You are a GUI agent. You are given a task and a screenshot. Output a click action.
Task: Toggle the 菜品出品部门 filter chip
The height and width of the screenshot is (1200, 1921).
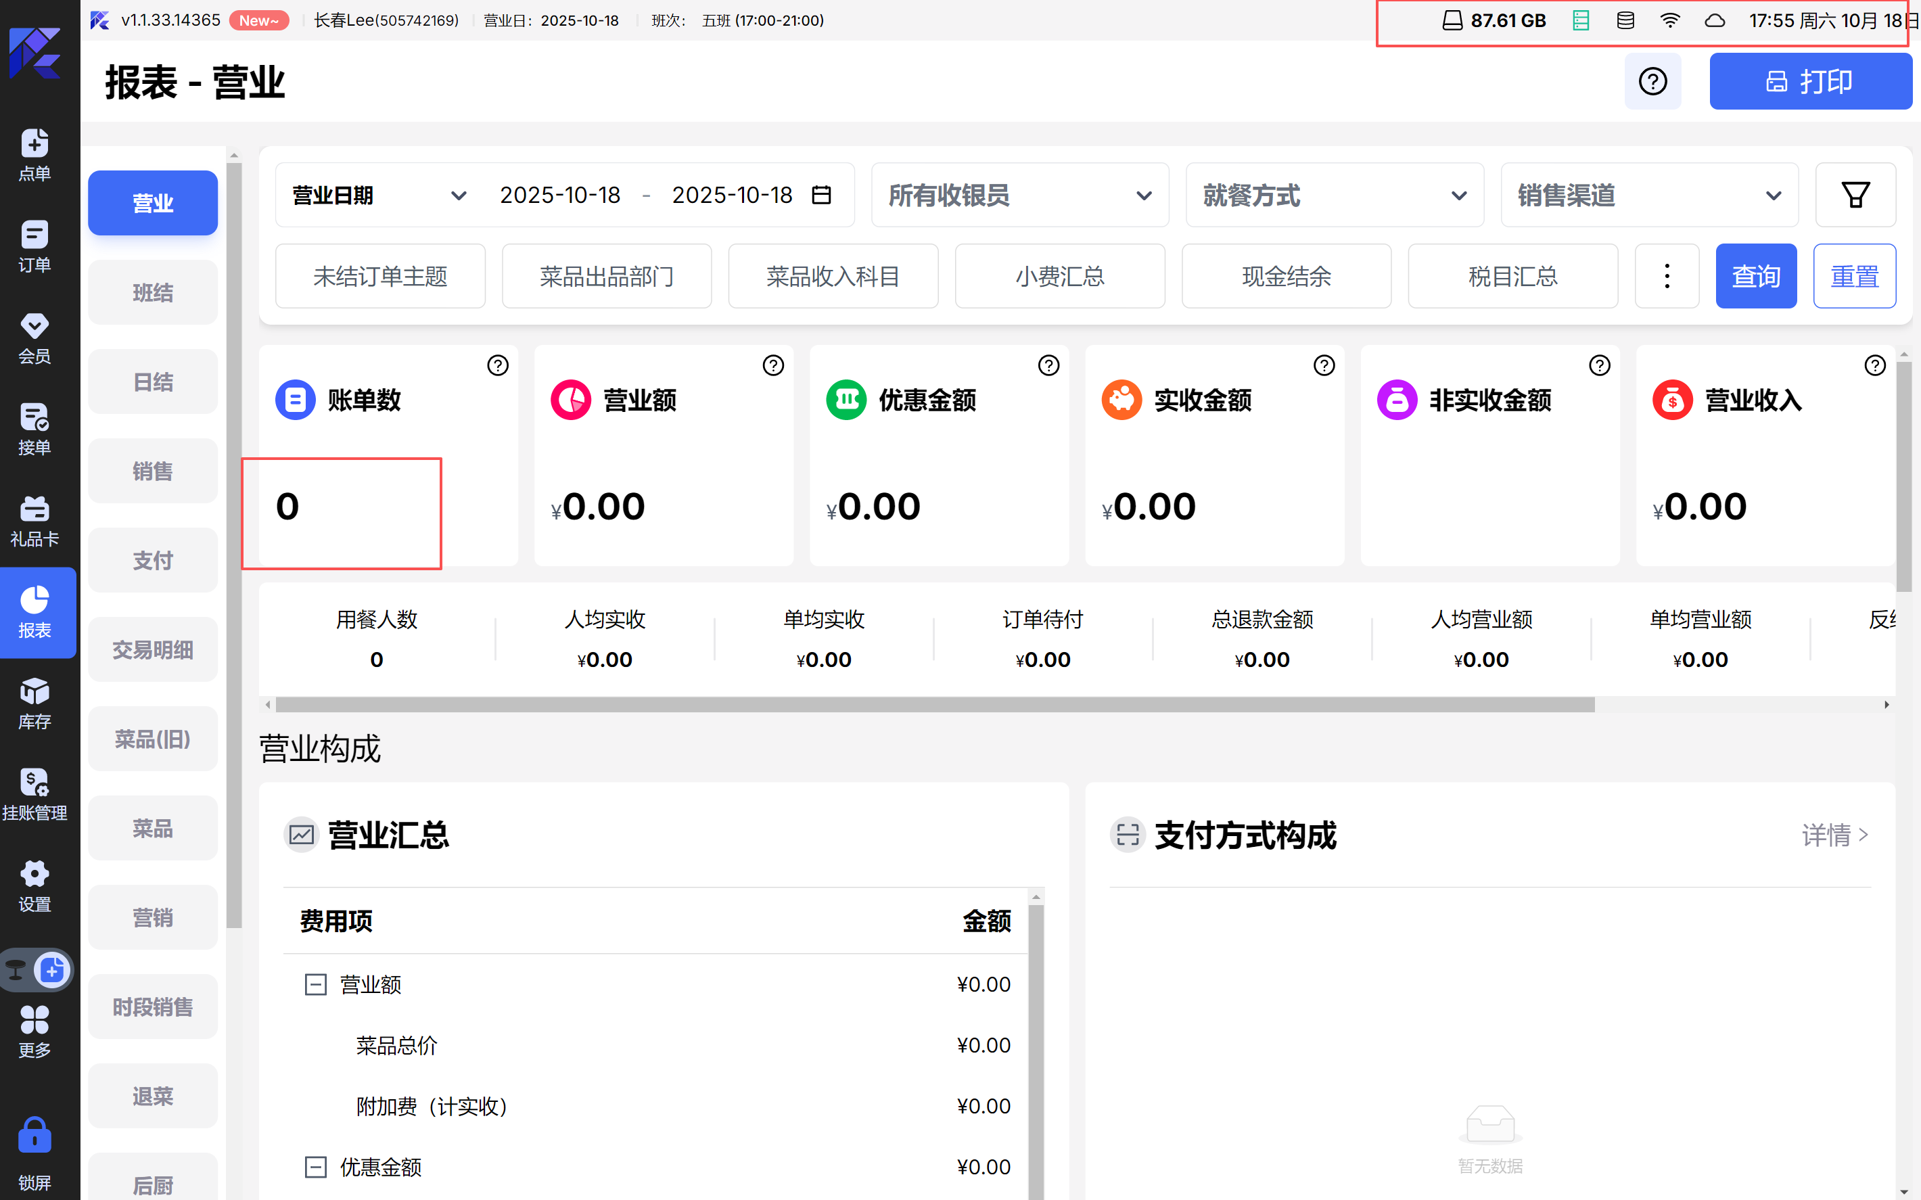pos(606,276)
